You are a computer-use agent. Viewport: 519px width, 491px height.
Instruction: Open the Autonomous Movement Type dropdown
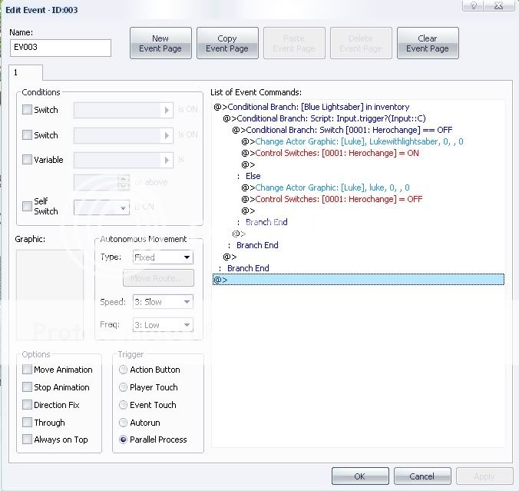163,257
